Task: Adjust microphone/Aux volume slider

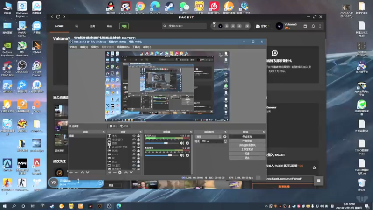Action: point(166,143)
